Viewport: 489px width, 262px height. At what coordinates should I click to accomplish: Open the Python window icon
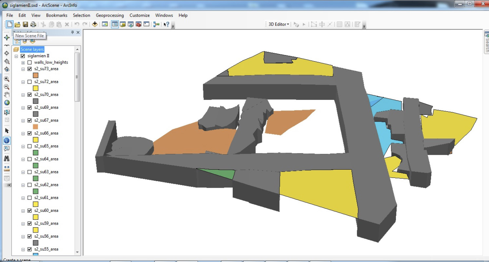coord(146,24)
